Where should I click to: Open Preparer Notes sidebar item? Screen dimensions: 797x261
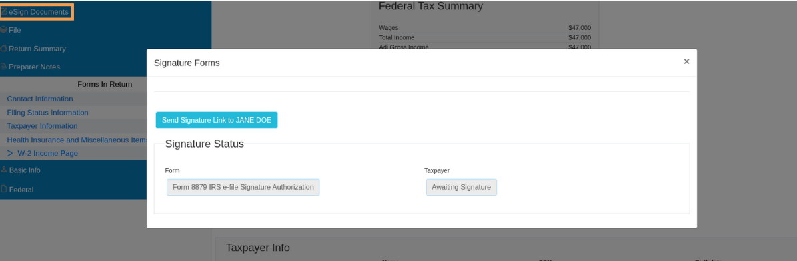coord(34,67)
